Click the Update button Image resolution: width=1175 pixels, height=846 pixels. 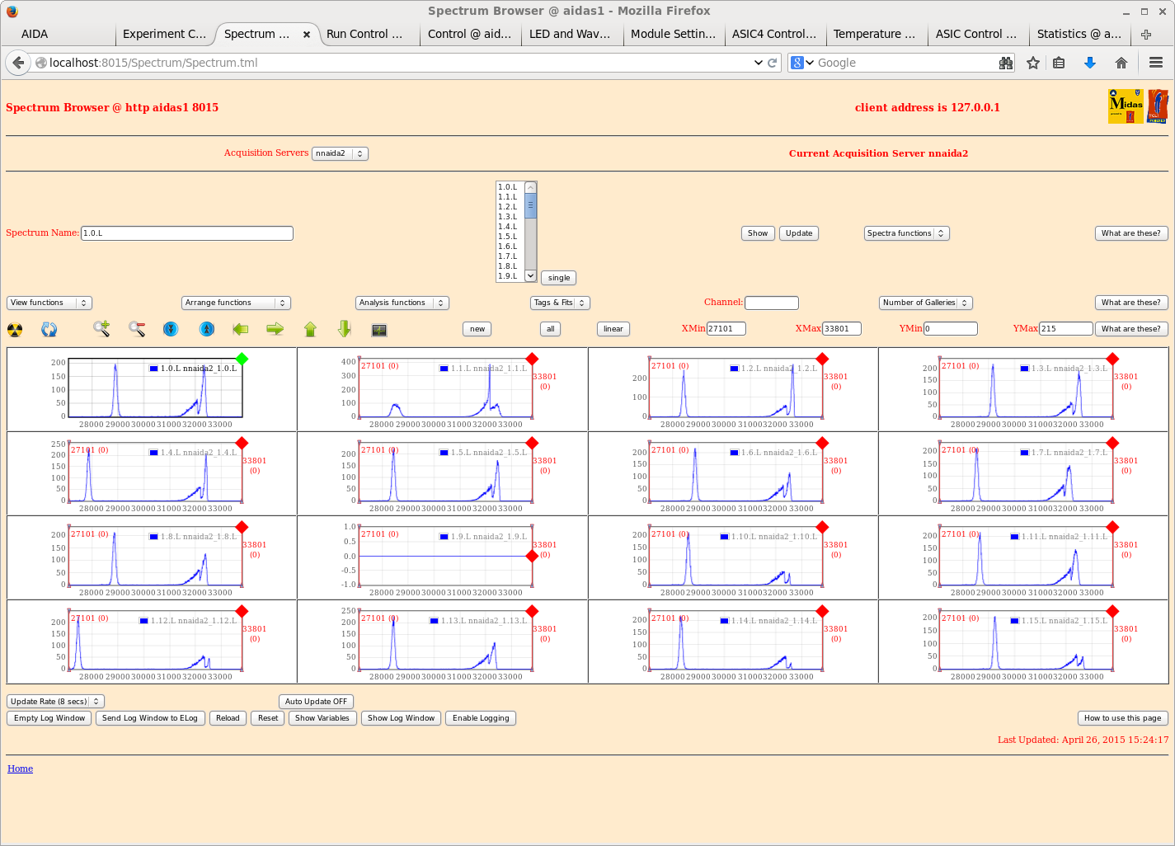(799, 233)
